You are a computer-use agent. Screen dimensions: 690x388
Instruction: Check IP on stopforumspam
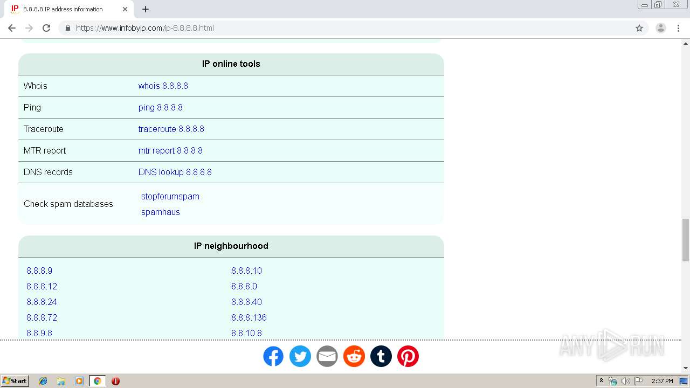pos(170,196)
